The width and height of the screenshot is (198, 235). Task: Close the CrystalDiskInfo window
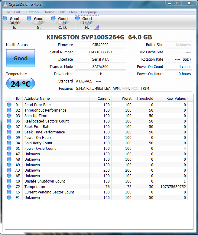tap(189, 3)
